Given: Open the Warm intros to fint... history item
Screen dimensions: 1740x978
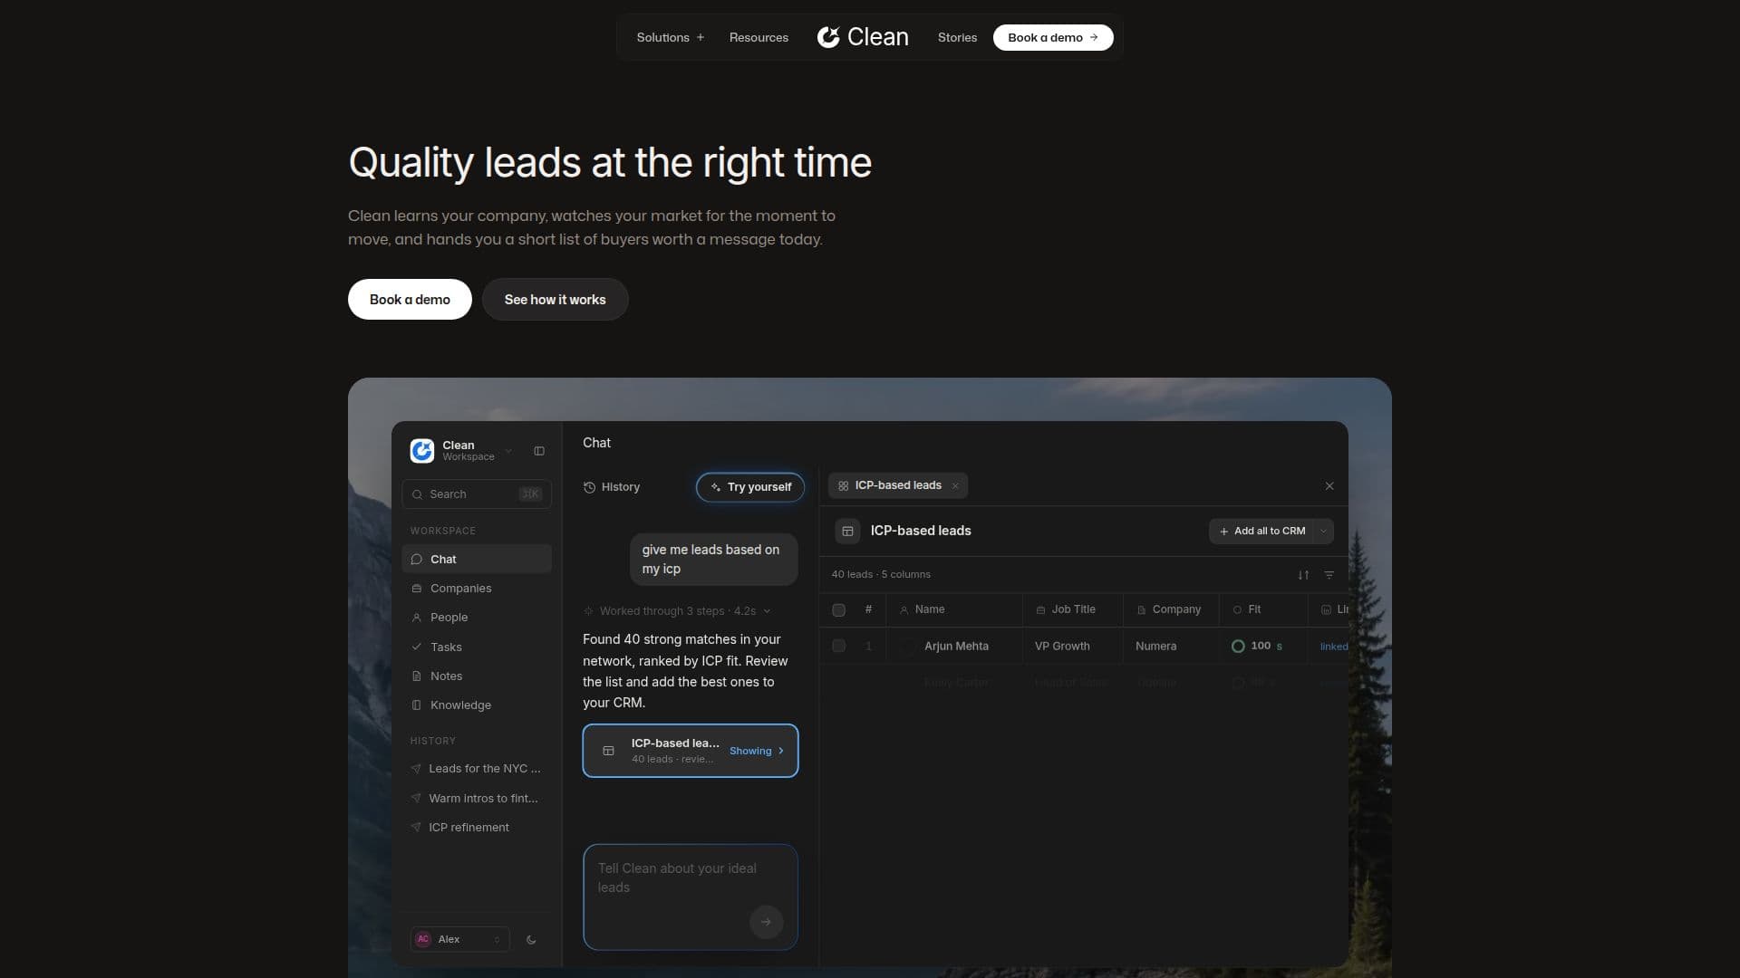Looking at the screenshot, I should coord(477,799).
